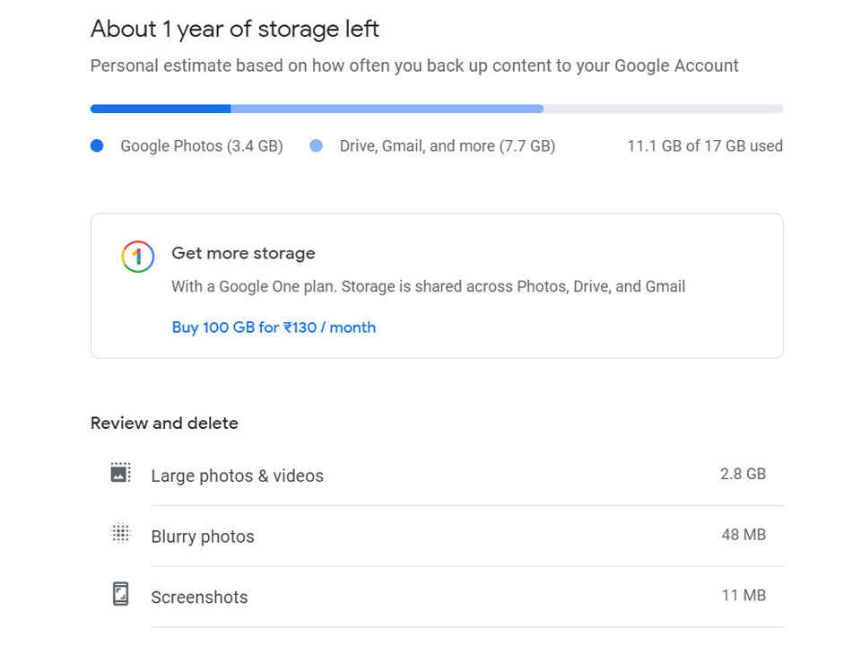861x646 pixels.
Task: Click the Drive, Gmail, and more (7.7 GB) label
Action: click(x=448, y=146)
